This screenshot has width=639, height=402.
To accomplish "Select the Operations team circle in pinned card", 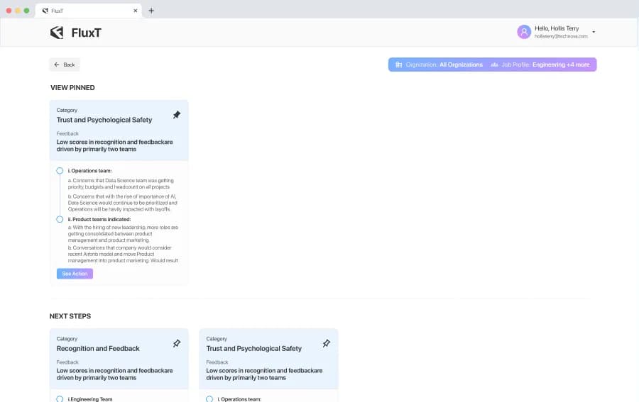I will click(x=60, y=170).
